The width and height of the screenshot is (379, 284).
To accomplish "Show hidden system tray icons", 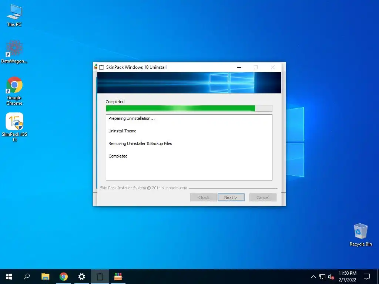I will point(313,277).
